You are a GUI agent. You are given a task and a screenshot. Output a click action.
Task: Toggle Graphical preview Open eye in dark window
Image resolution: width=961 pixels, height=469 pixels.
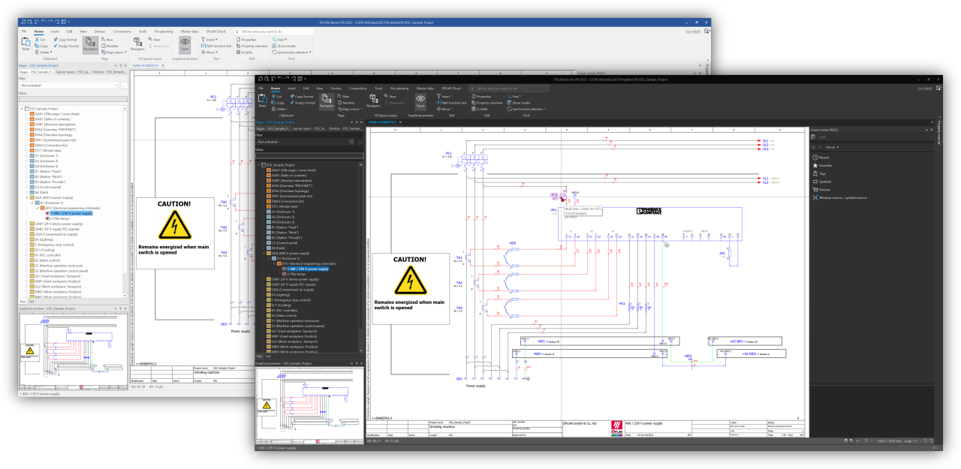(x=420, y=100)
